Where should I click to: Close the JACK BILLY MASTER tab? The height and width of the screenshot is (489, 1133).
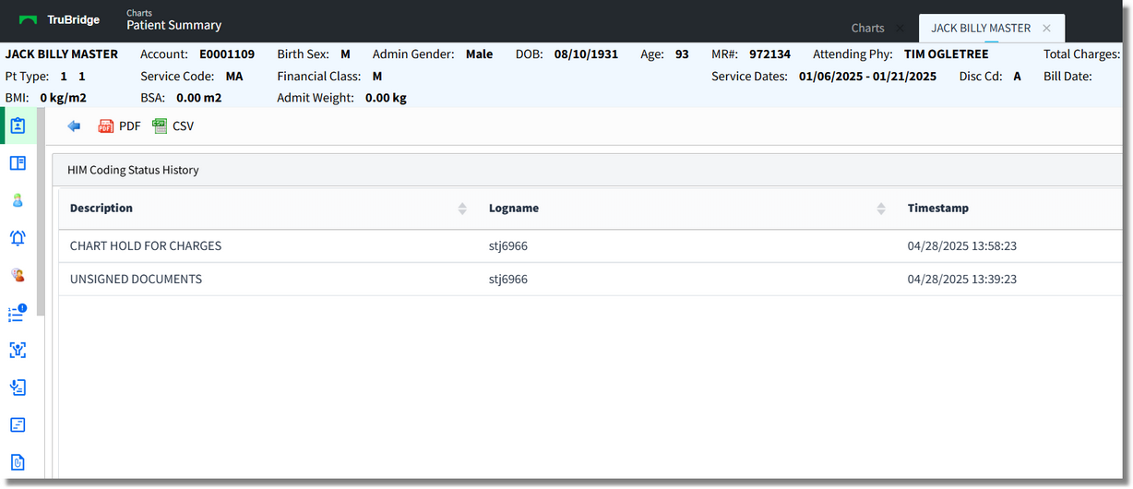tap(1046, 29)
